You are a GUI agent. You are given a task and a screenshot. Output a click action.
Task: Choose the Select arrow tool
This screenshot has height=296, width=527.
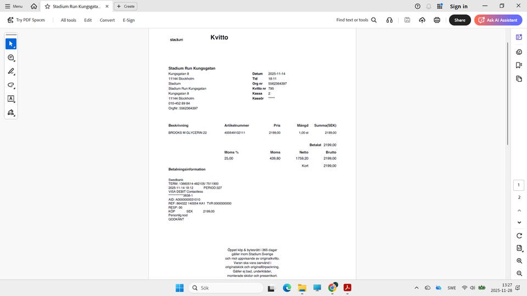(11, 44)
